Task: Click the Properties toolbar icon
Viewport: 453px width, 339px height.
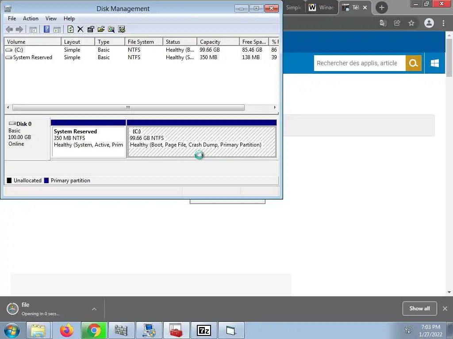Action: click(x=91, y=29)
